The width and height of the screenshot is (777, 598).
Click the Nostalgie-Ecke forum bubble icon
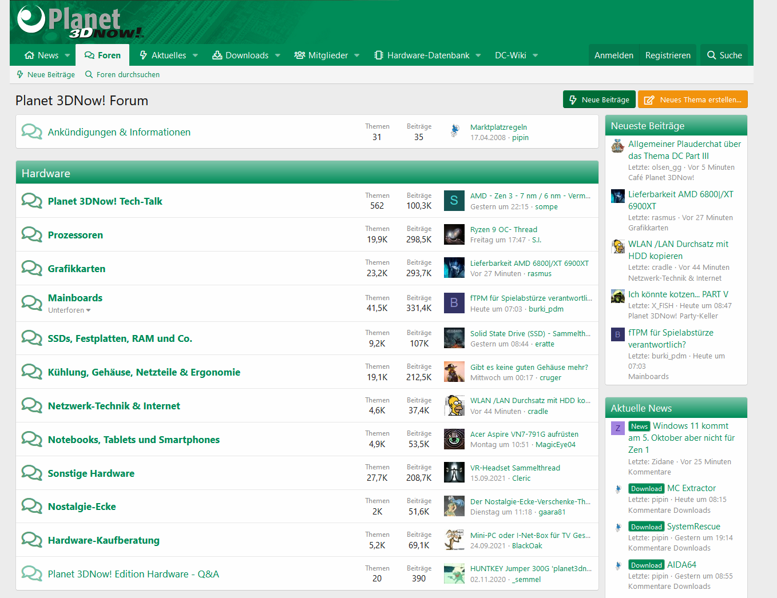click(x=32, y=506)
